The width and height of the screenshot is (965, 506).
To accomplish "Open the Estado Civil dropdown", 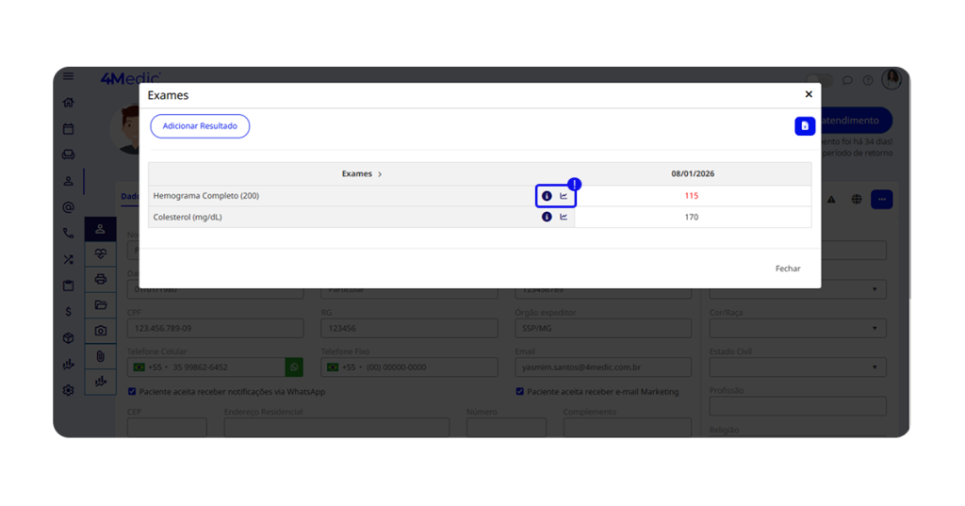I will 797,367.
